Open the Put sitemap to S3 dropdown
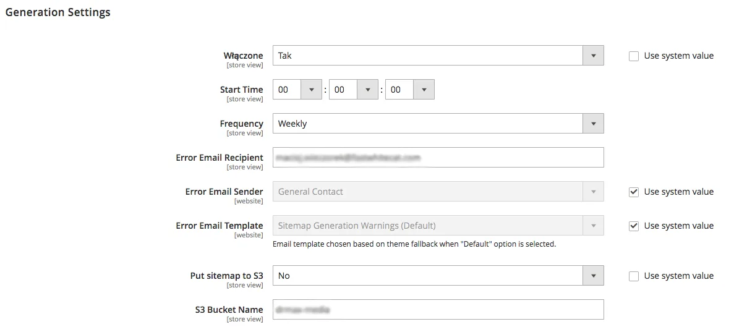The width and height of the screenshot is (734, 332). tap(438, 275)
